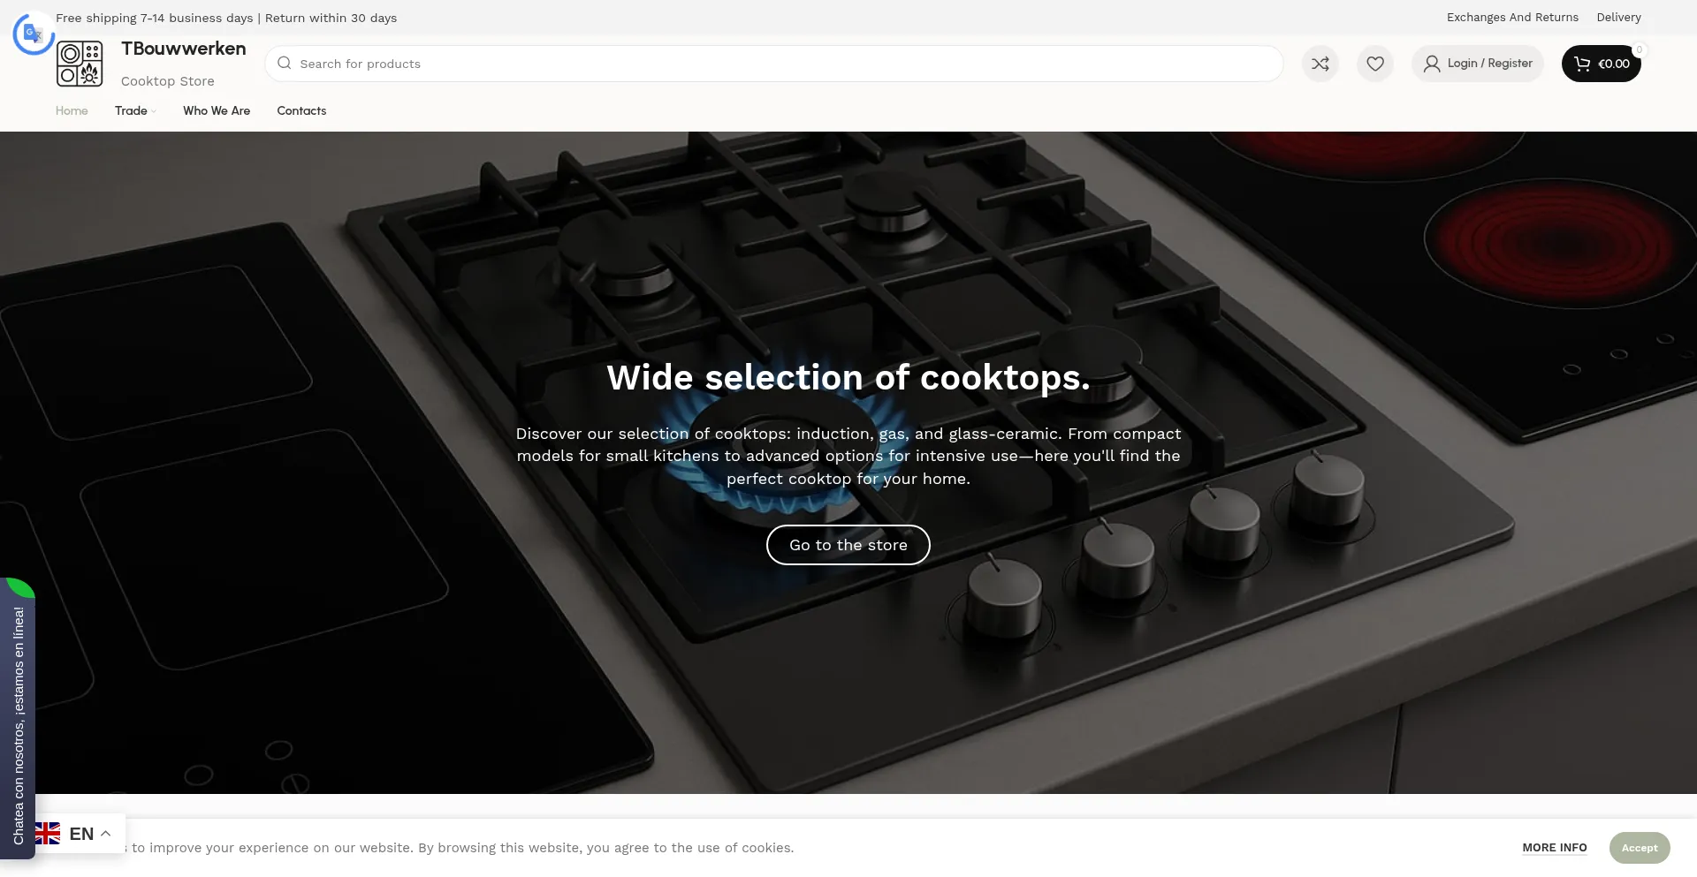Click the Go to the store button
The height and width of the screenshot is (877, 1697).
pos(848,545)
